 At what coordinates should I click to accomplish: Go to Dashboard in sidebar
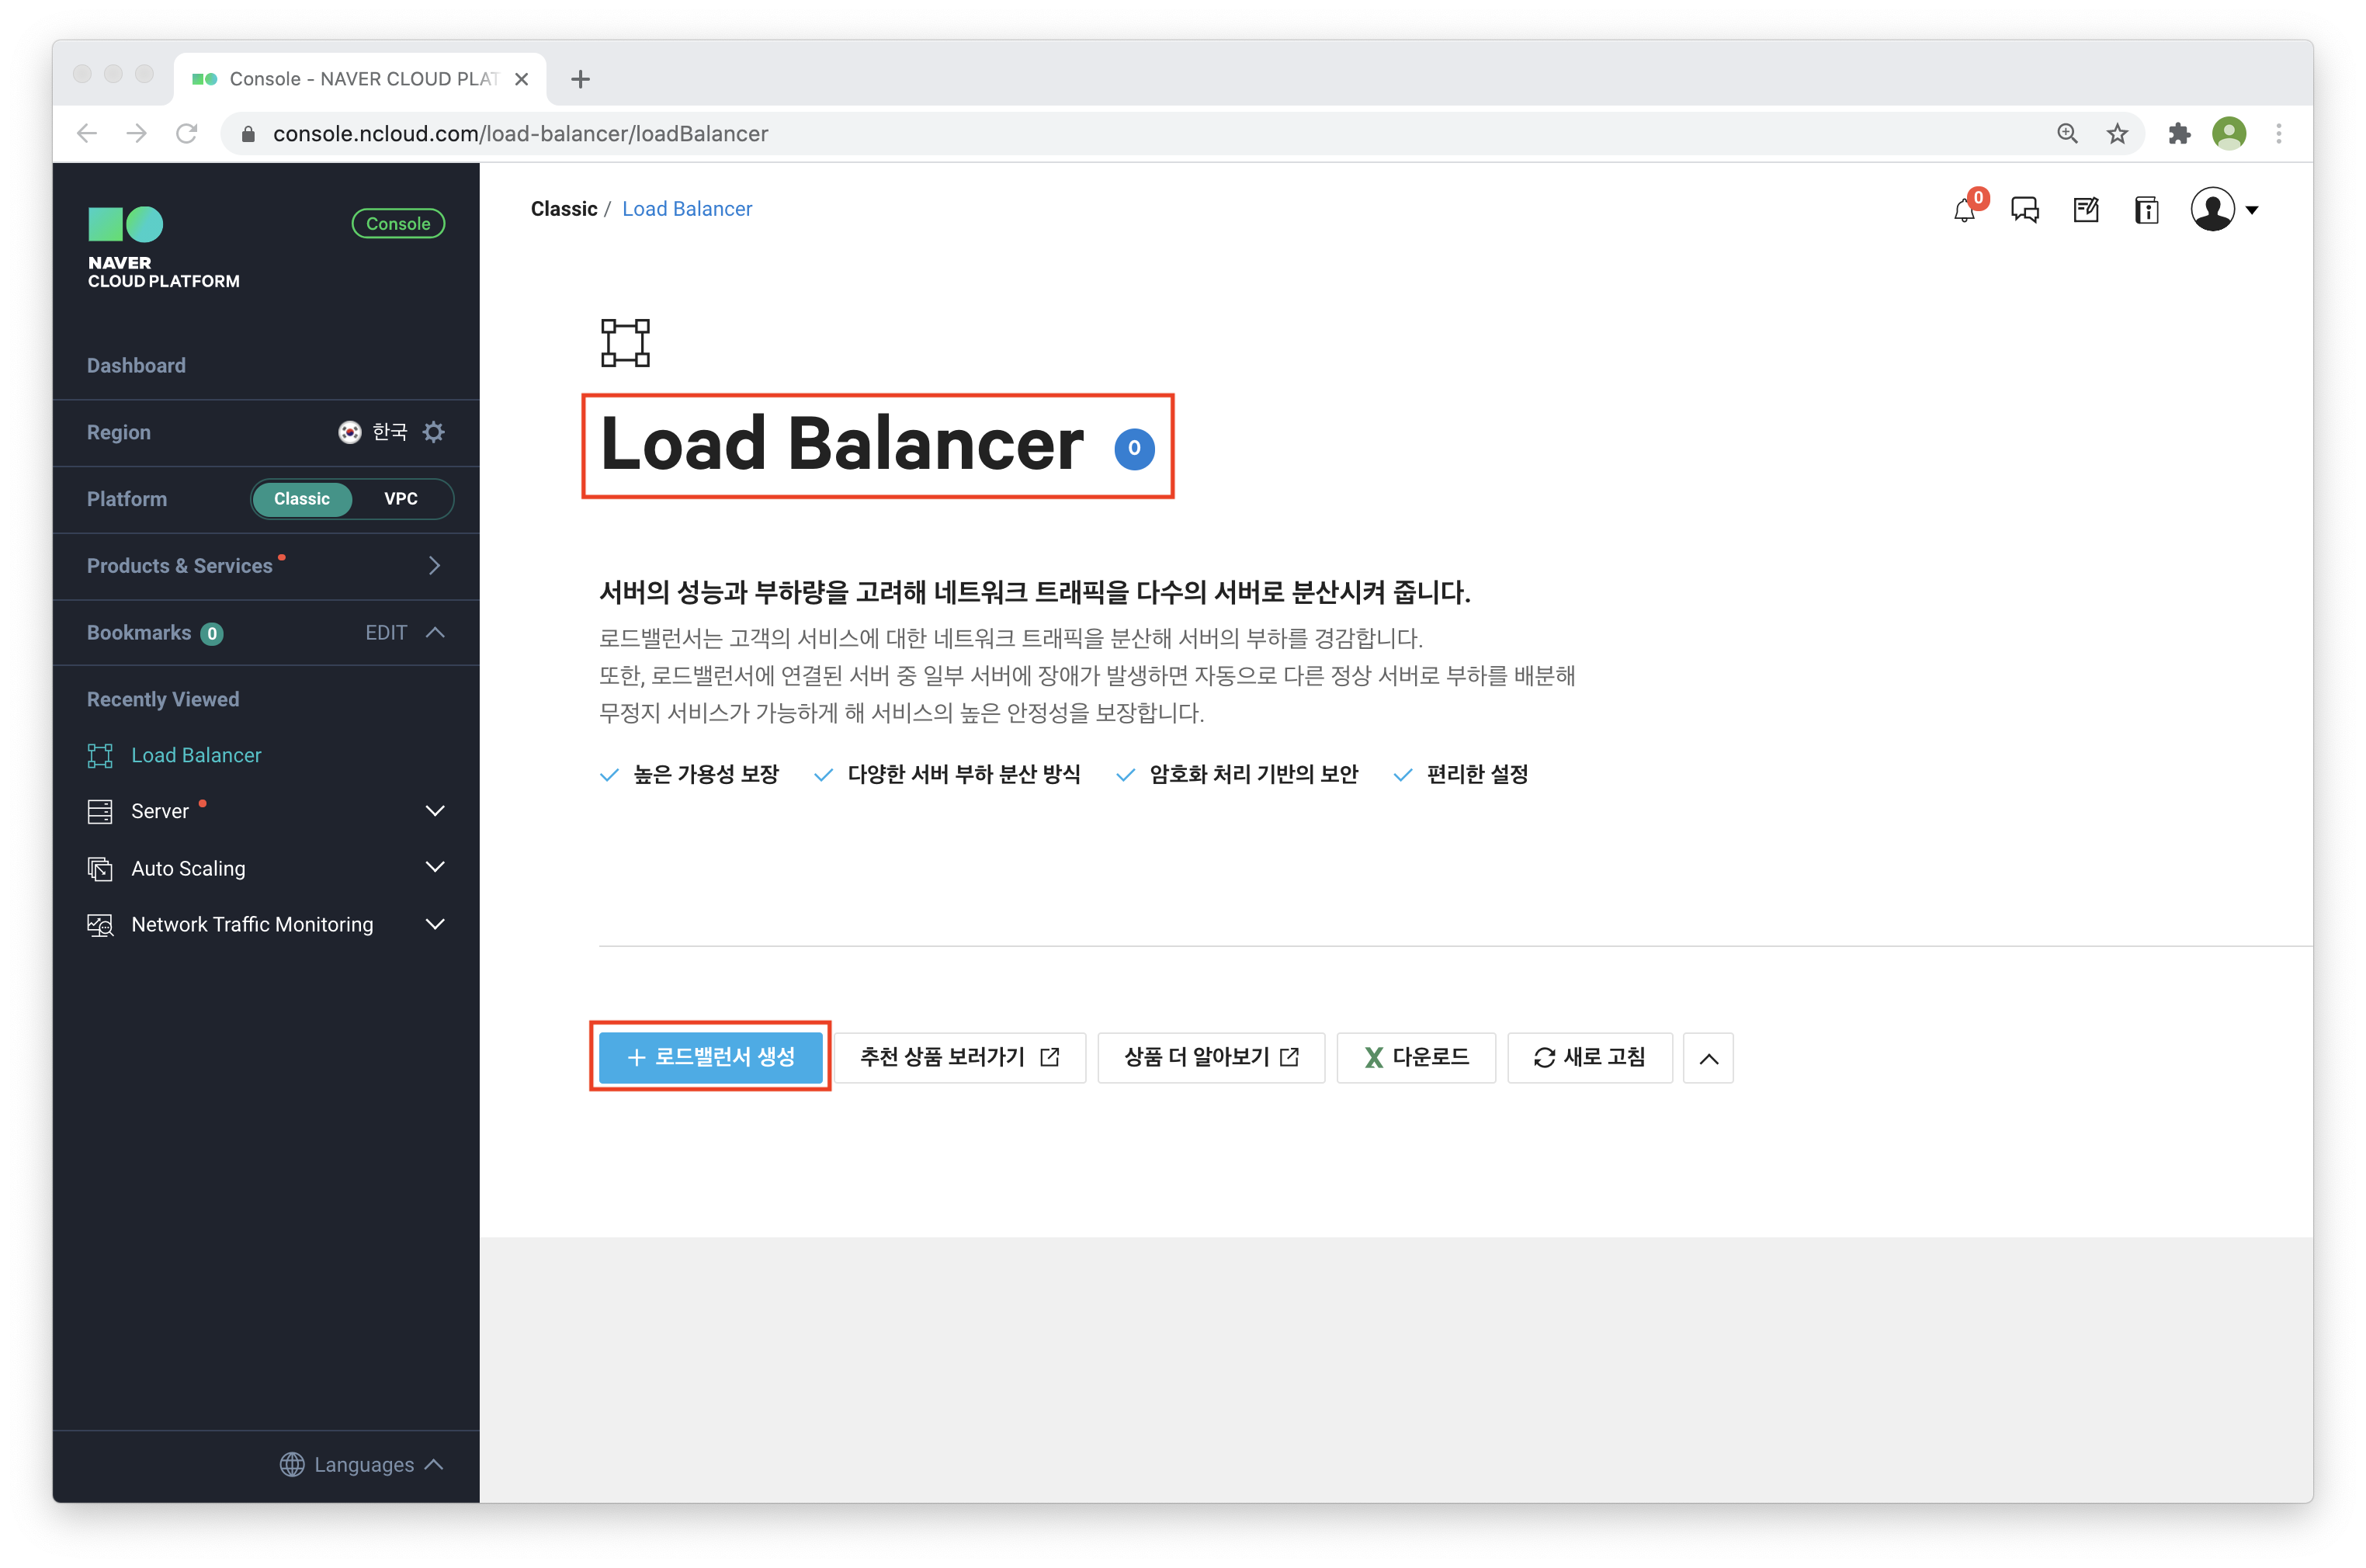coord(136,365)
